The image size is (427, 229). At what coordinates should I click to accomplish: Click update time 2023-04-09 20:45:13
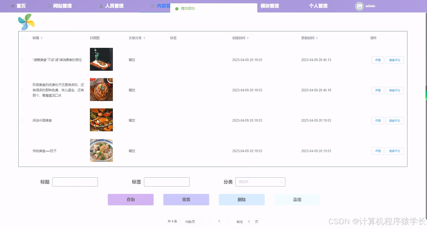(316, 60)
